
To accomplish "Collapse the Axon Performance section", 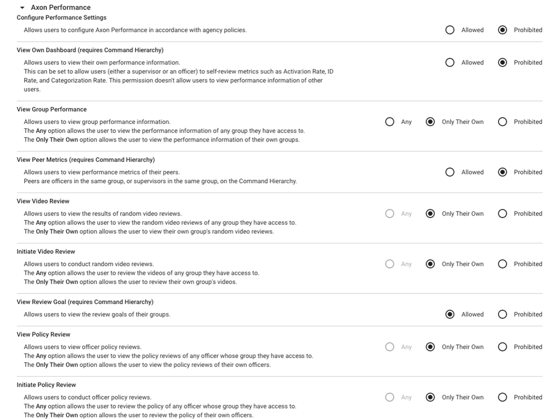I will (22, 8).
